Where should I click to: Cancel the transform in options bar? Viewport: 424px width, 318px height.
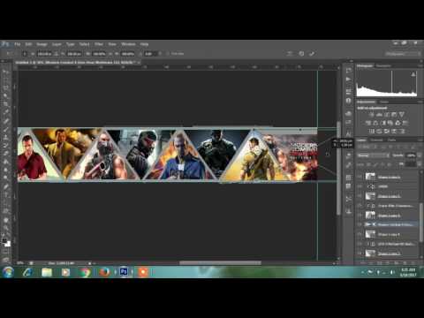point(301,54)
